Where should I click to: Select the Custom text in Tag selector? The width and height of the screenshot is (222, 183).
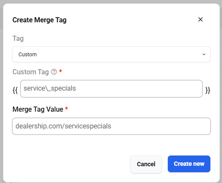point(28,55)
